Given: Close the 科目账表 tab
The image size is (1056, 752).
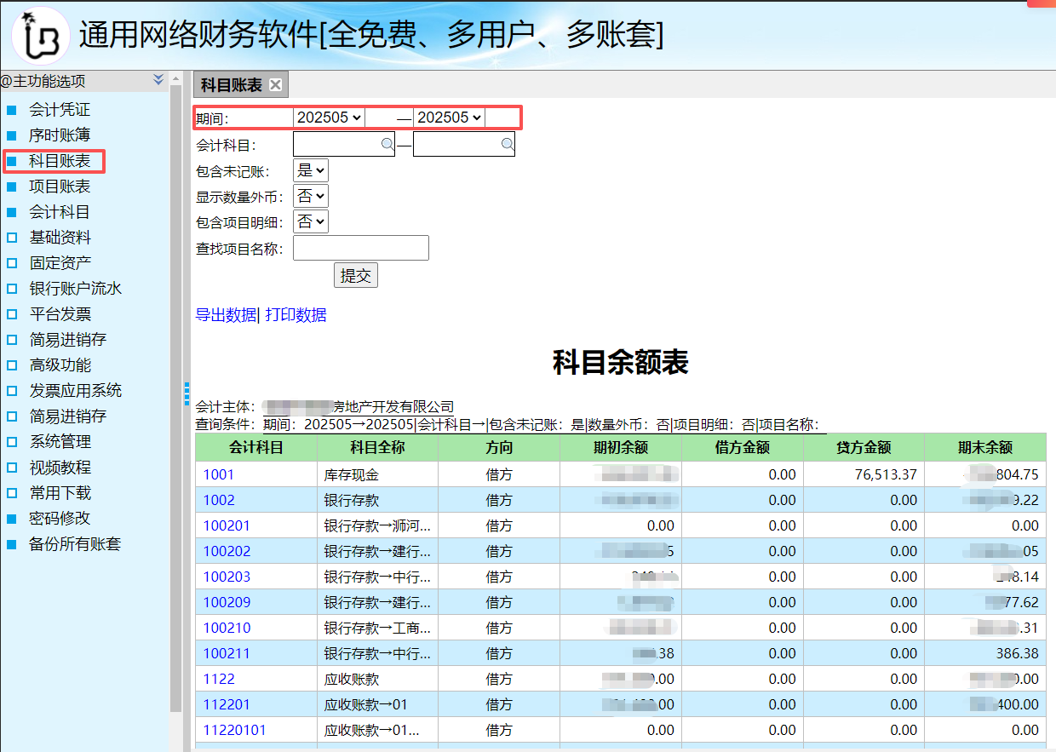Looking at the screenshot, I should (275, 84).
